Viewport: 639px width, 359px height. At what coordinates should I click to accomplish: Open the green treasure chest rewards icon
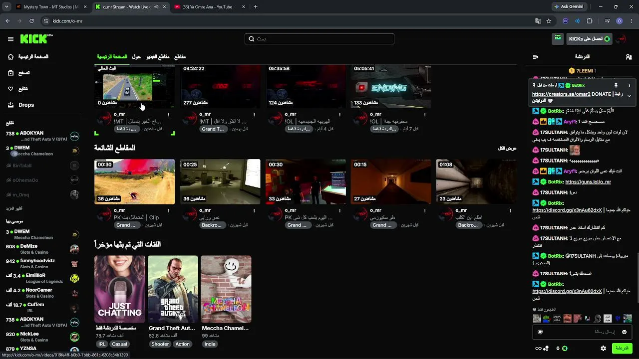pyautogui.click(x=558, y=38)
